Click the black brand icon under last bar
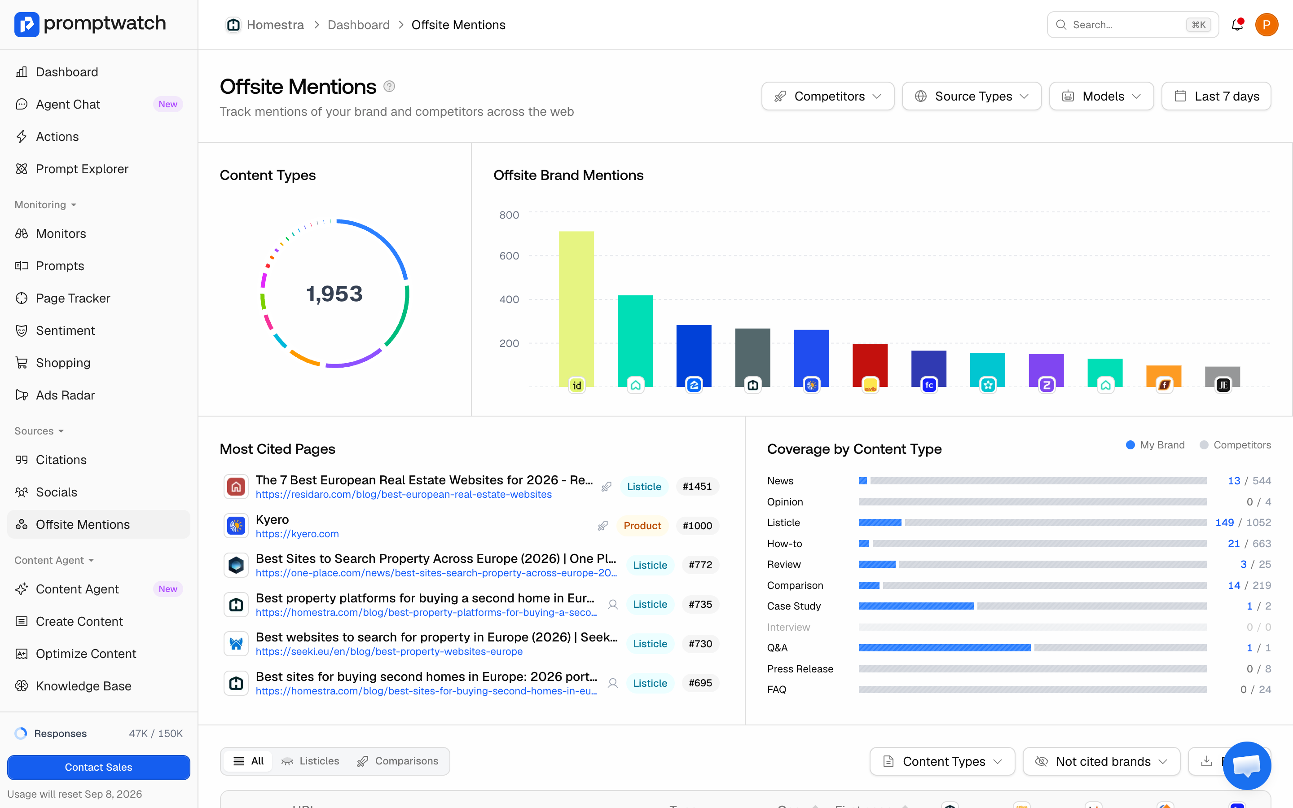This screenshot has width=1293, height=808. [x=1223, y=385]
